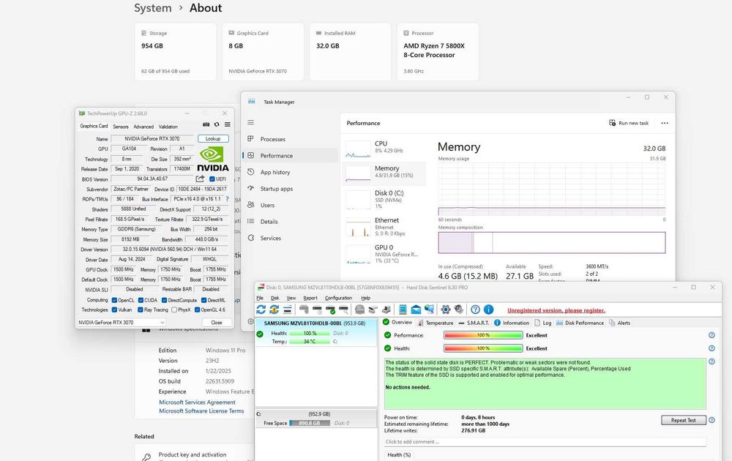Viewport: 732px width, 461px height.
Task: Click the Bus Interface question mark in GPU-Z
Action: [228, 199]
